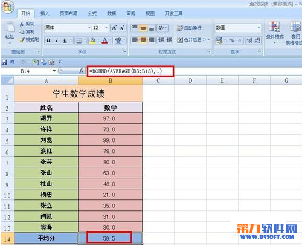Toggle italic formatting
The height and width of the screenshot is (246, 302).
[57, 40]
